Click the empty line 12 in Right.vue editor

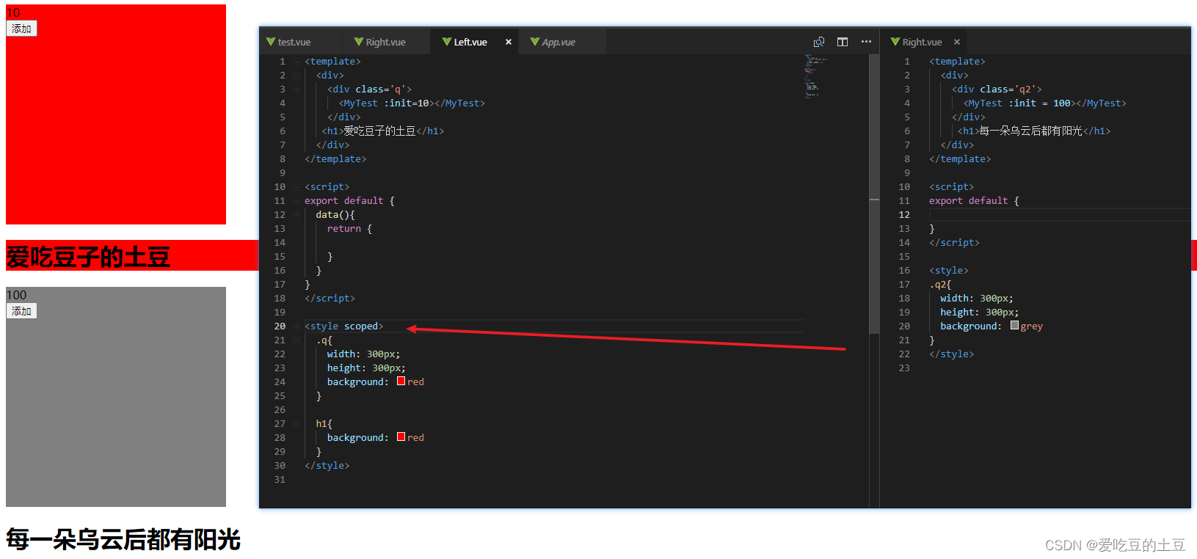(1060, 215)
